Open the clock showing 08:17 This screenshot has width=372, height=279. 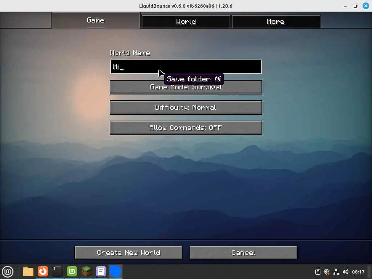(x=358, y=272)
